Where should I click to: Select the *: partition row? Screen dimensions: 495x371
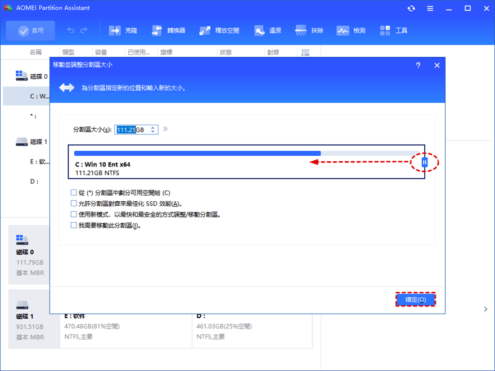pyautogui.click(x=33, y=116)
